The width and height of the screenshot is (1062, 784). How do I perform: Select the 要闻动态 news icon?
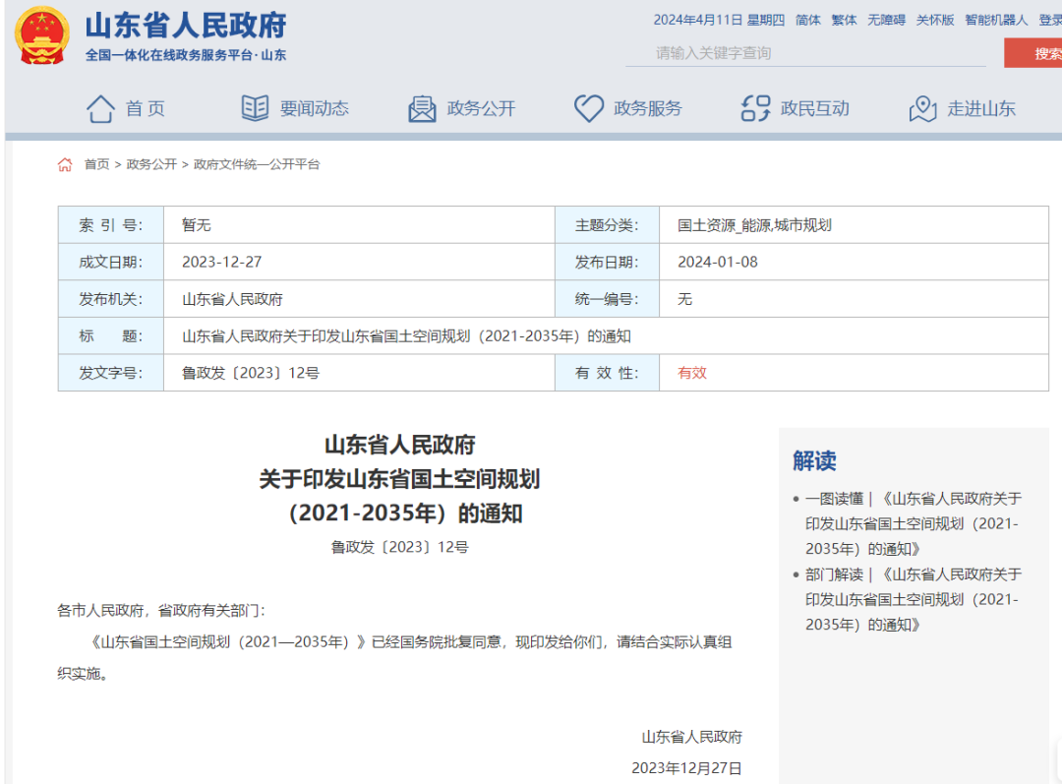[x=255, y=108]
